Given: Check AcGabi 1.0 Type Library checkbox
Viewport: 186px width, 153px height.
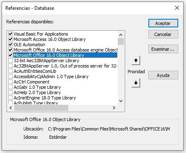Looking at the screenshot, I should [x=10, y=87].
